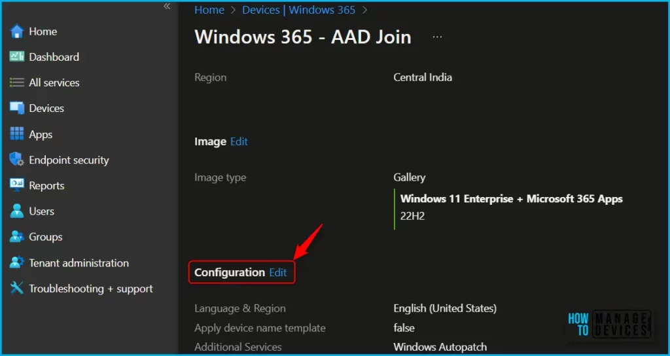Screen dimensions: 670x356
Task: Click the Language & Region field label
Action: point(240,309)
